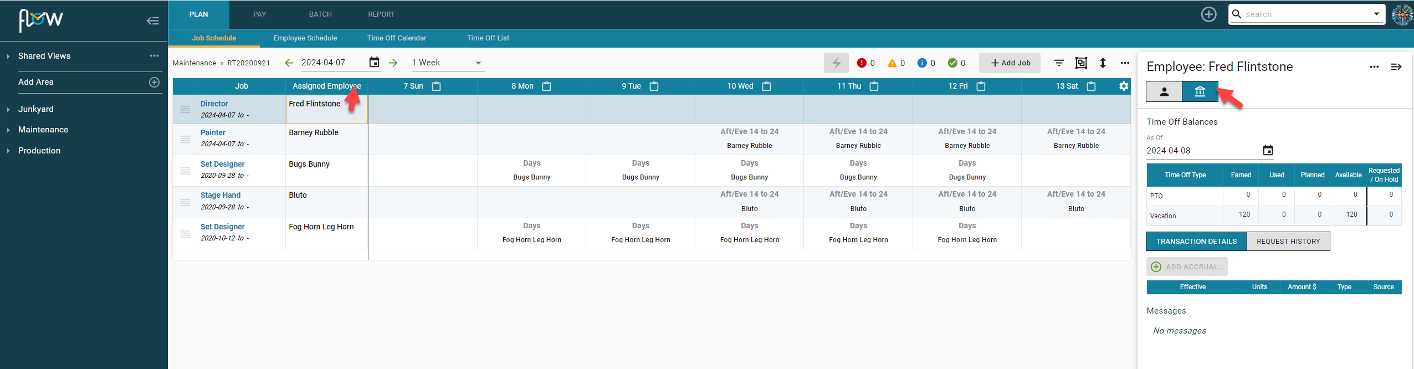Select Barney Rubble assigned employee cell
The image size is (1414, 369).
327,140
